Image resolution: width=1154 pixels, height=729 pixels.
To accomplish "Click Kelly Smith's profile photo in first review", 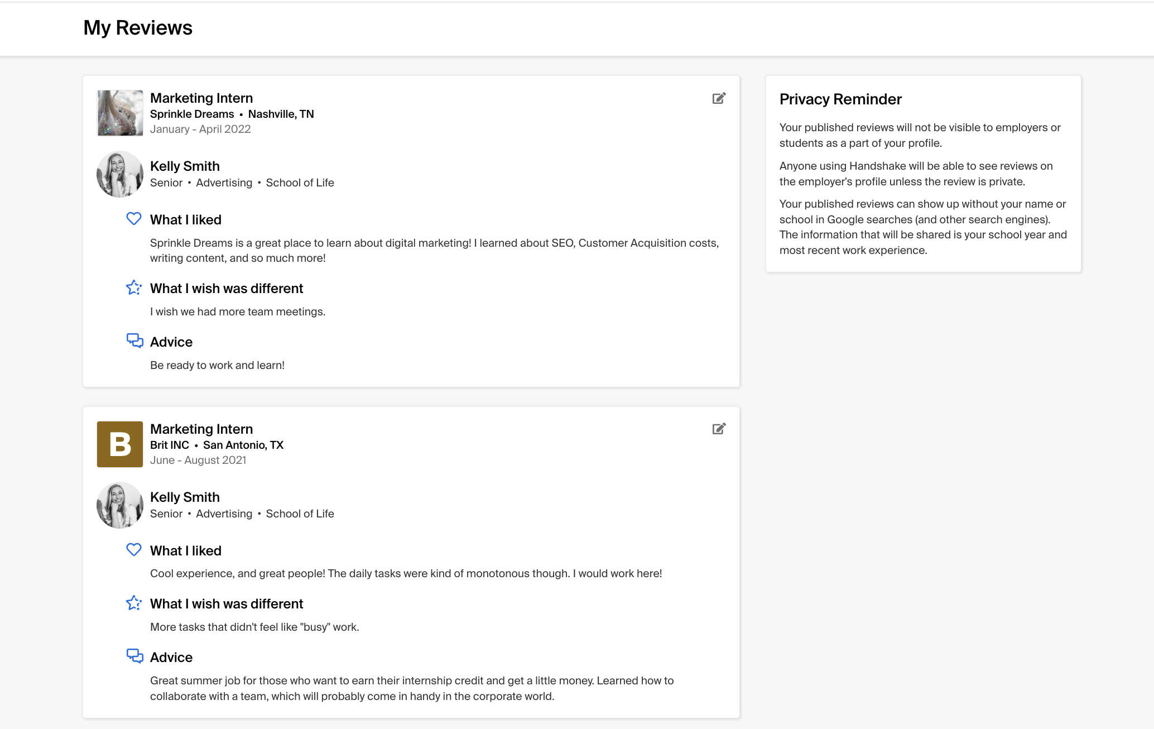I will [x=118, y=173].
